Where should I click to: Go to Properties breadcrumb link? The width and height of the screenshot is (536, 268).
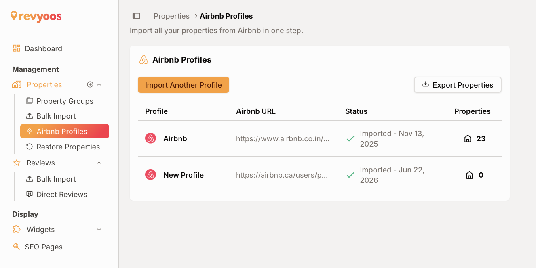[x=172, y=16]
